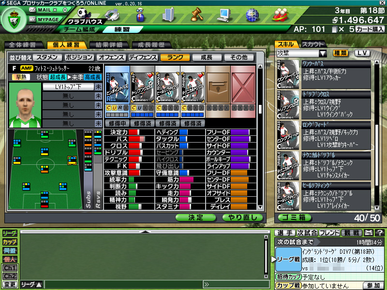Expand the リーグ chat target selector
387x290 pixels.
(32, 284)
